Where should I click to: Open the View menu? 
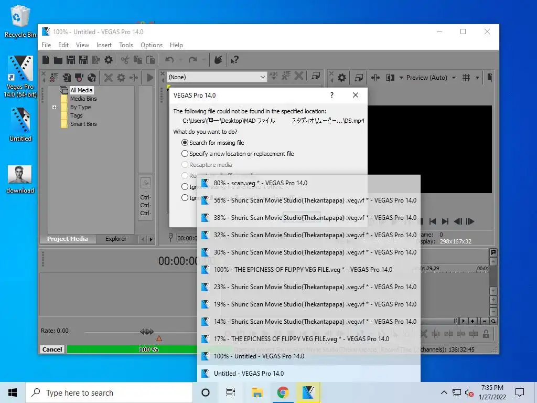(x=82, y=45)
